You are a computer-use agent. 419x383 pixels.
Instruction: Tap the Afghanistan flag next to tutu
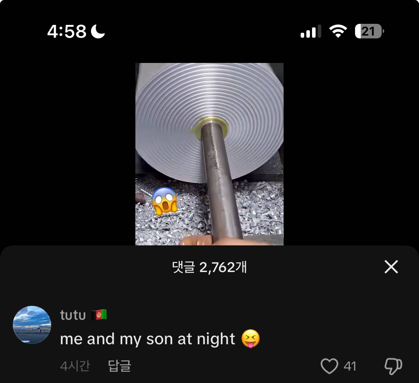click(99, 315)
